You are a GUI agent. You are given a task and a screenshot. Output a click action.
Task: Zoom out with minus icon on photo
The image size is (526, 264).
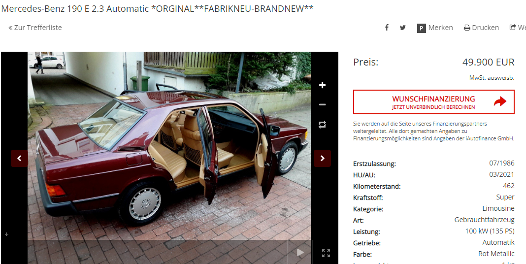pyautogui.click(x=323, y=104)
